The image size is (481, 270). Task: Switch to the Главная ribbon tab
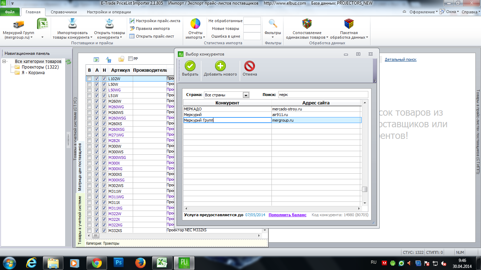click(x=33, y=12)
